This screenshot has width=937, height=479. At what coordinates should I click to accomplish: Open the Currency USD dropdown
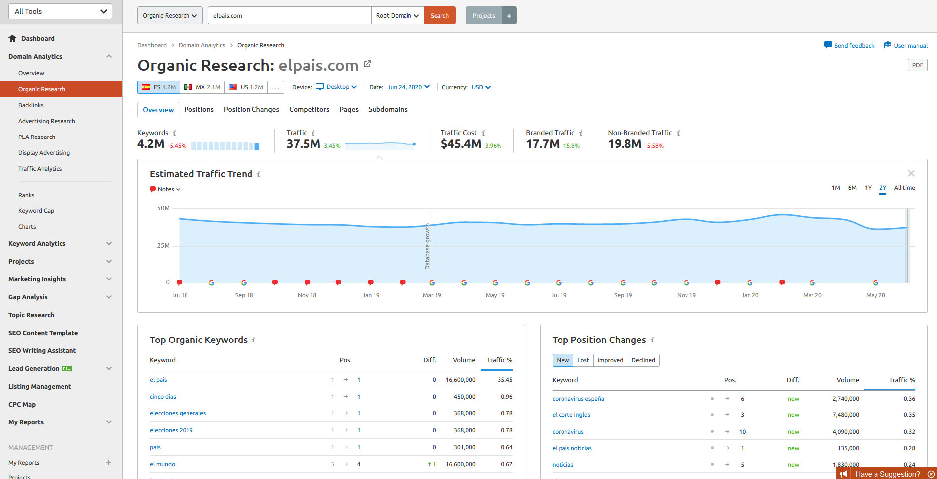coord(481,87)
